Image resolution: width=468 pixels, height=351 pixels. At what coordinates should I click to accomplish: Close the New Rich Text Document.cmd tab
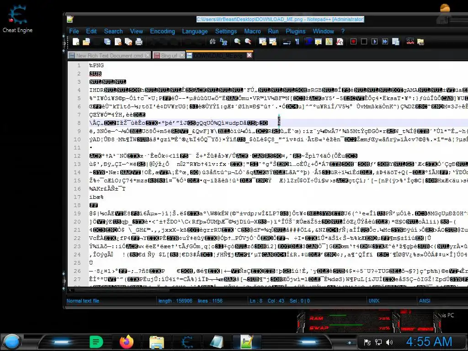click(148, 55)
